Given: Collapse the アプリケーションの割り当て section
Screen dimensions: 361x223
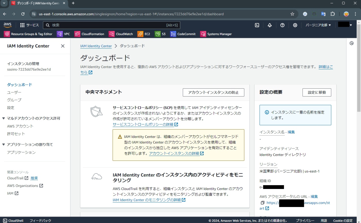Looking at the screenshot, I should pyautogui.click(x=4, y=144).
